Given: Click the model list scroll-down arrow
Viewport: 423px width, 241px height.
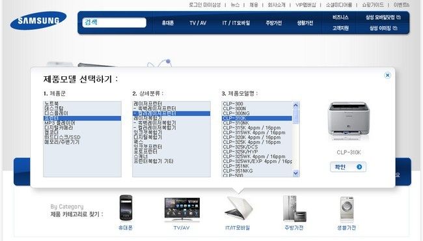Looking at the screenshot, I should click(295, 173).
